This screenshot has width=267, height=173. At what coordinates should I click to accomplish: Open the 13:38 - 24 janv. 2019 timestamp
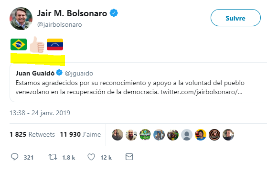[40, 113]
